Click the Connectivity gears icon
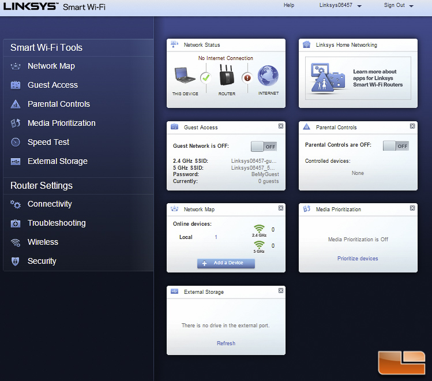This screenshot has width=432, height=381. coord(16,204)
